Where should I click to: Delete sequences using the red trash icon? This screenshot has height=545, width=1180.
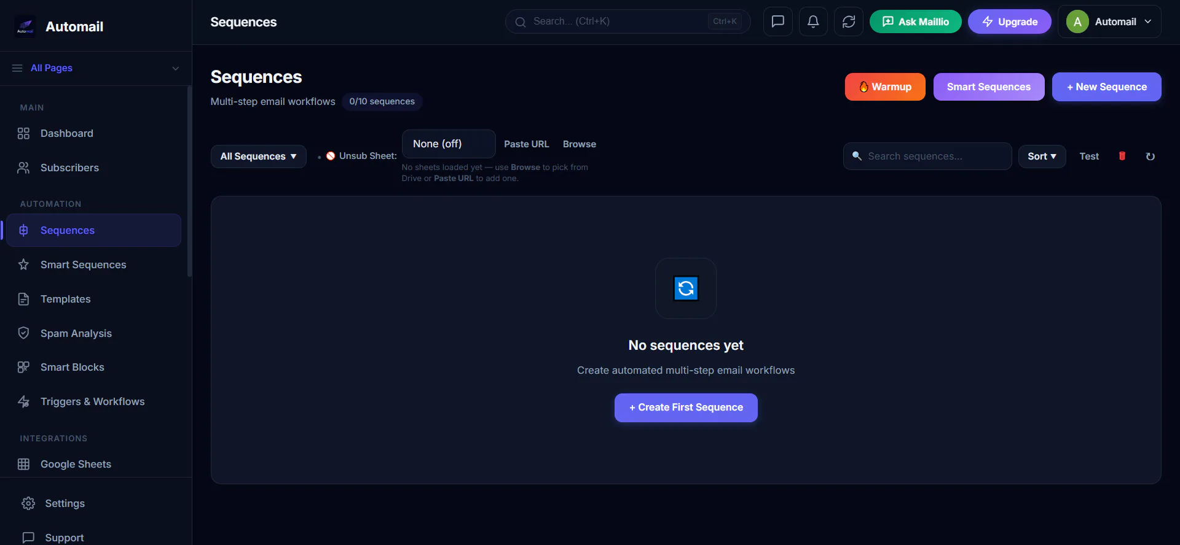1122,156
